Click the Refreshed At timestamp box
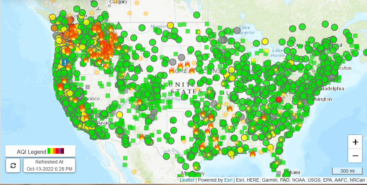Viewport: 367px width, 185px height. coord(49,166)
